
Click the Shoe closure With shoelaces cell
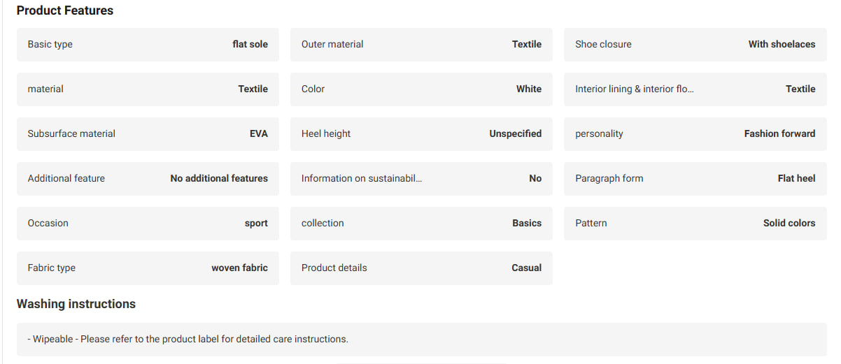(695, 44)
